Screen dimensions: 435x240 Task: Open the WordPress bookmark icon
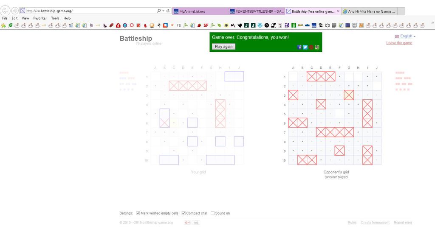(260, 25)
